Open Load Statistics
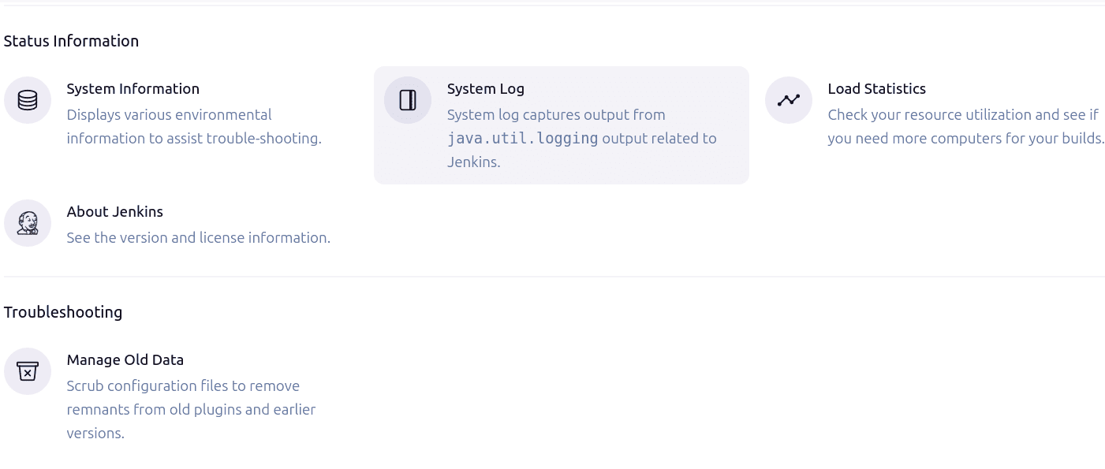 tap(876, 88)
